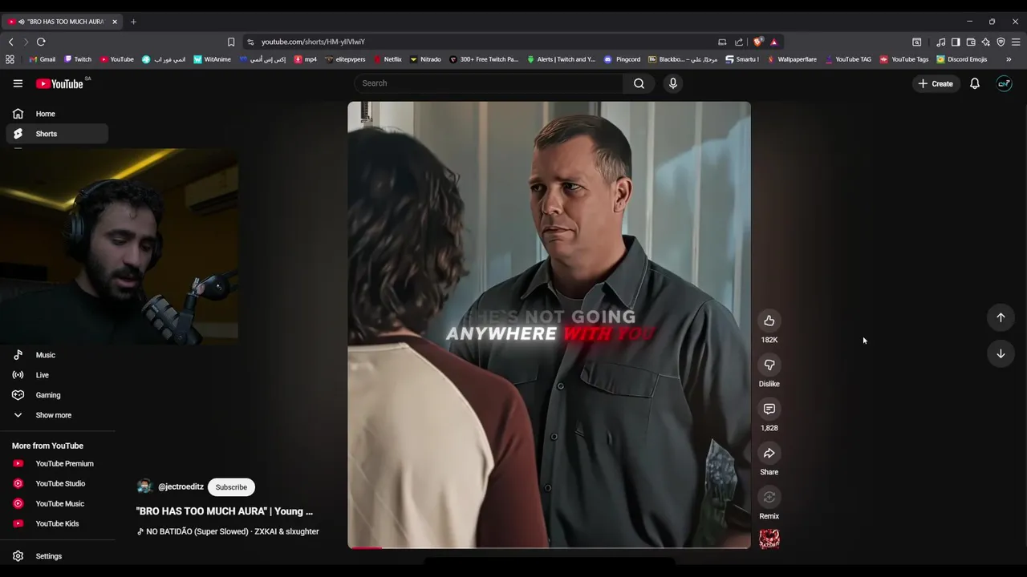Screen dimensions: 1027x577
Task: Open the Brave Shields lion icon
Action: (x=758, y=42)
